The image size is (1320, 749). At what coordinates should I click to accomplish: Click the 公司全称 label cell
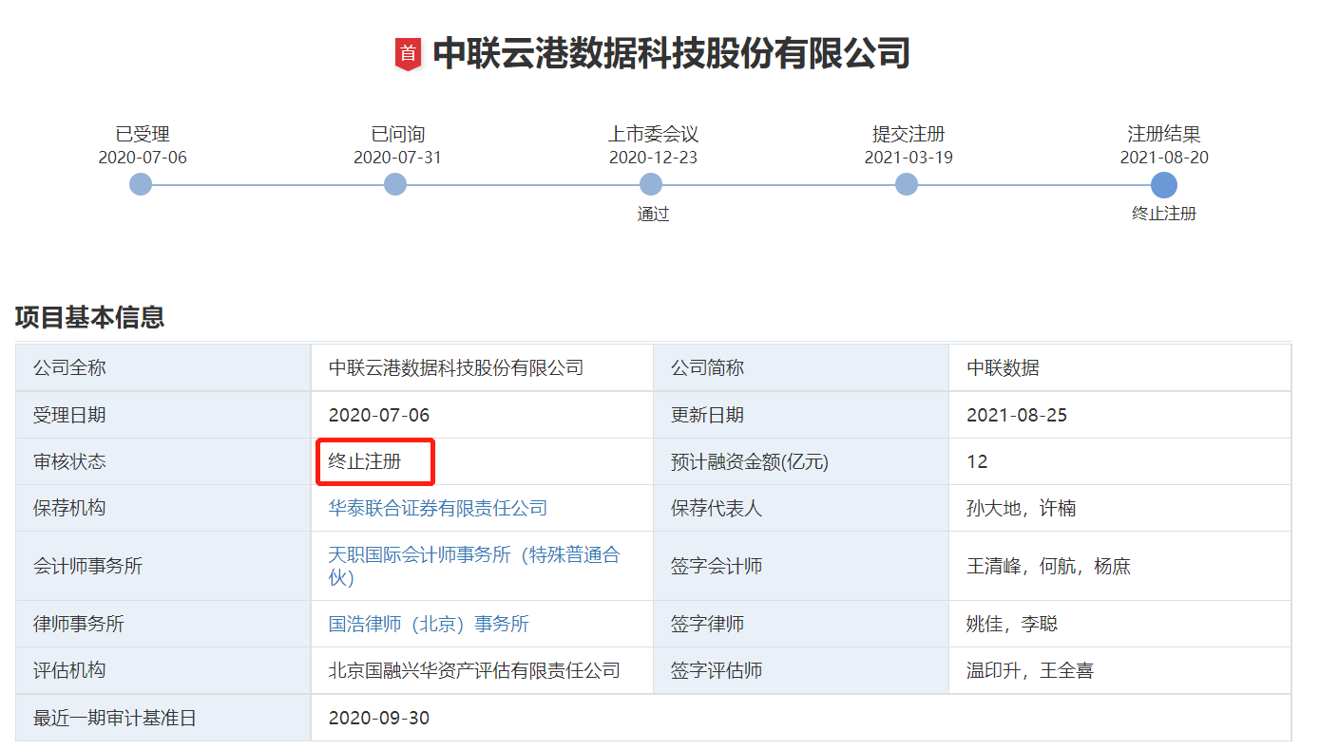point(163,367)
